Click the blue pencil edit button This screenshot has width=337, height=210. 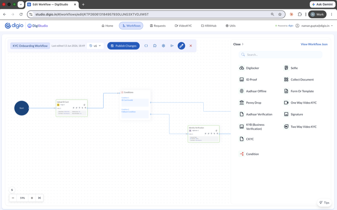(181, 46)
